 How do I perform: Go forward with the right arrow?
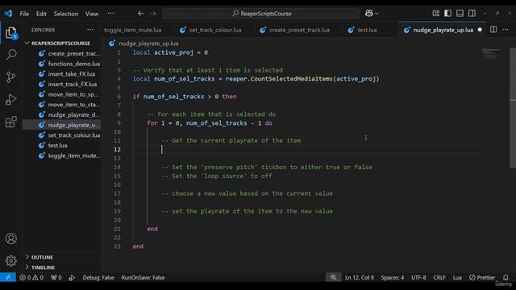153,14
